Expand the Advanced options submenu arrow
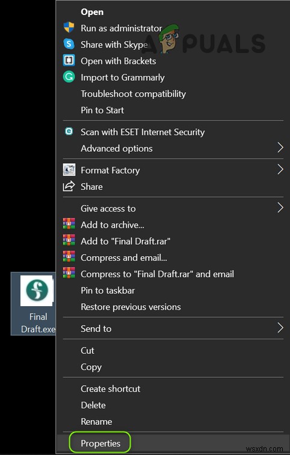This screenshot has height=455, width=290. pos(280,148)
